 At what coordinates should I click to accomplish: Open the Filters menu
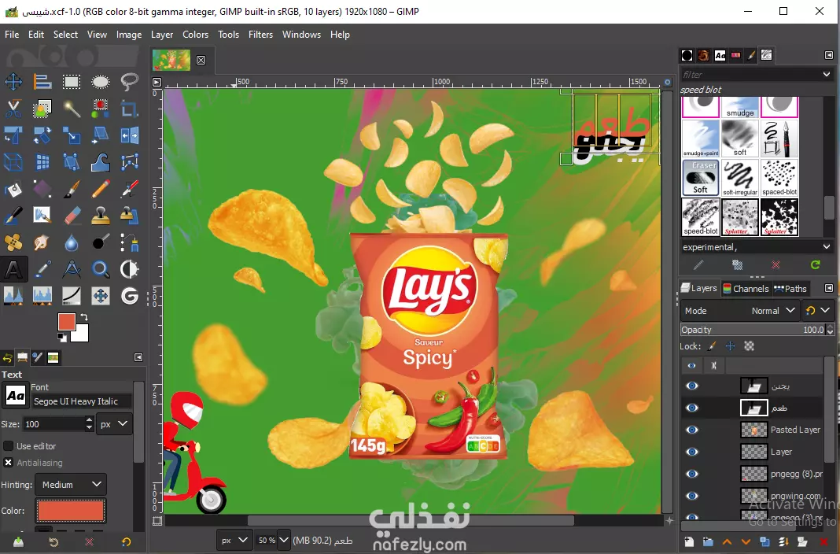click(260, 35)
